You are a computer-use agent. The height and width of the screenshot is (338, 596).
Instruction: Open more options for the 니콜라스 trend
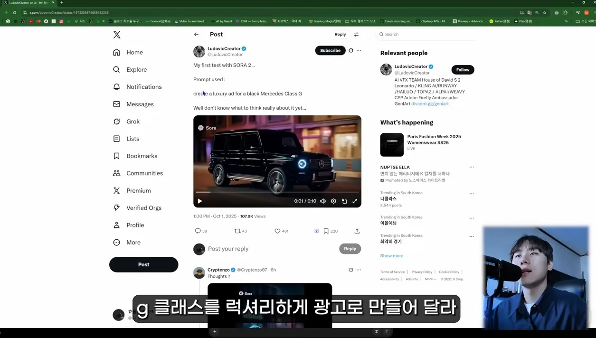pyautogui.click(x=472, y=194)
